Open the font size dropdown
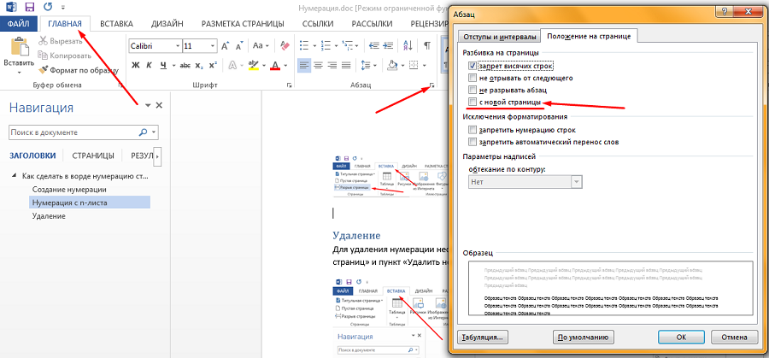Screen dimensions: 769x358 (x=212, y=45)
